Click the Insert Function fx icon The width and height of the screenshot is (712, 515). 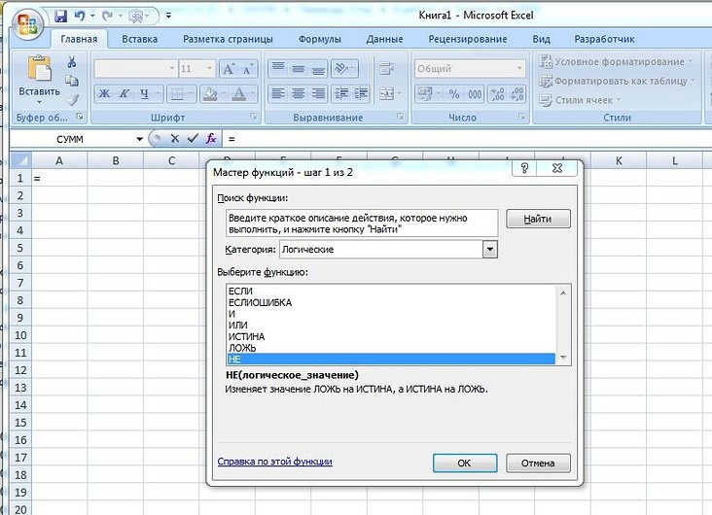click(211, 139)
